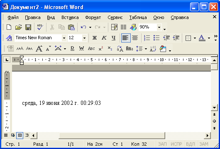
Task: Run the spelling and grammar check
Action: [40, 27]
